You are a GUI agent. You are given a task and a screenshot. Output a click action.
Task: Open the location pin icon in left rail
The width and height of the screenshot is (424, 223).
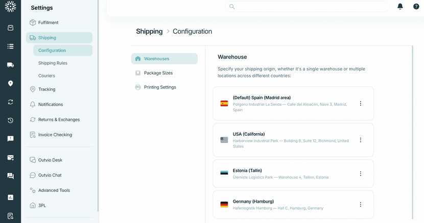point(10,84)
